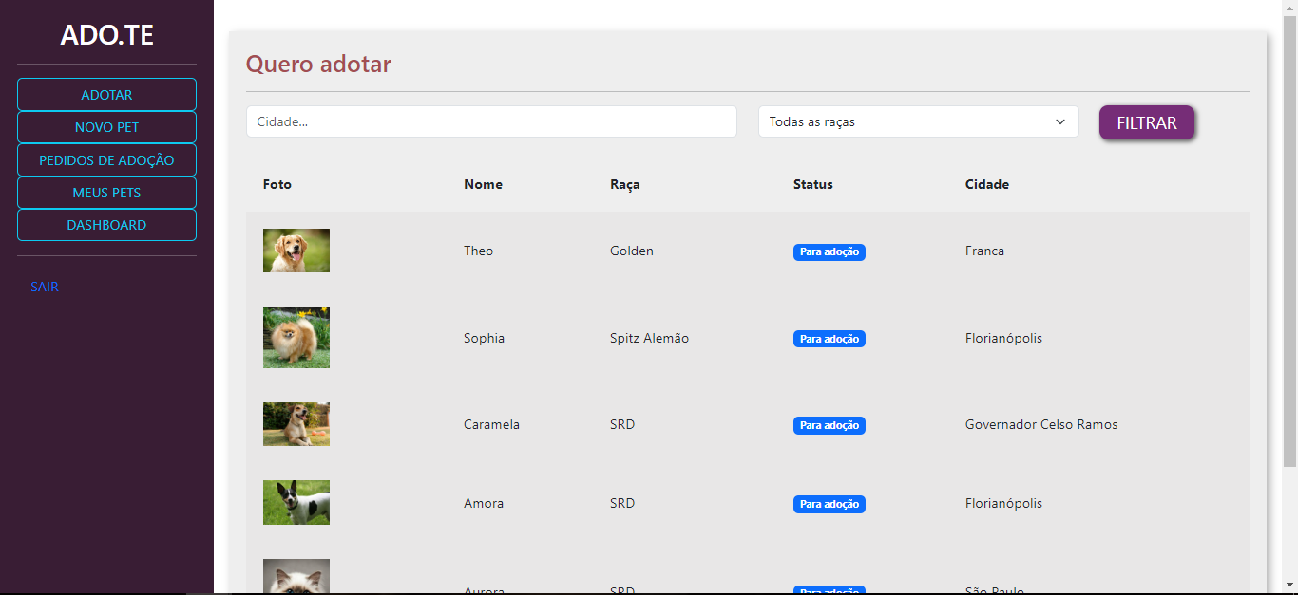The width and height of the screenshot is (1298, 595).
Task: Click the SAIR logout link
Action: coord(45,287)
